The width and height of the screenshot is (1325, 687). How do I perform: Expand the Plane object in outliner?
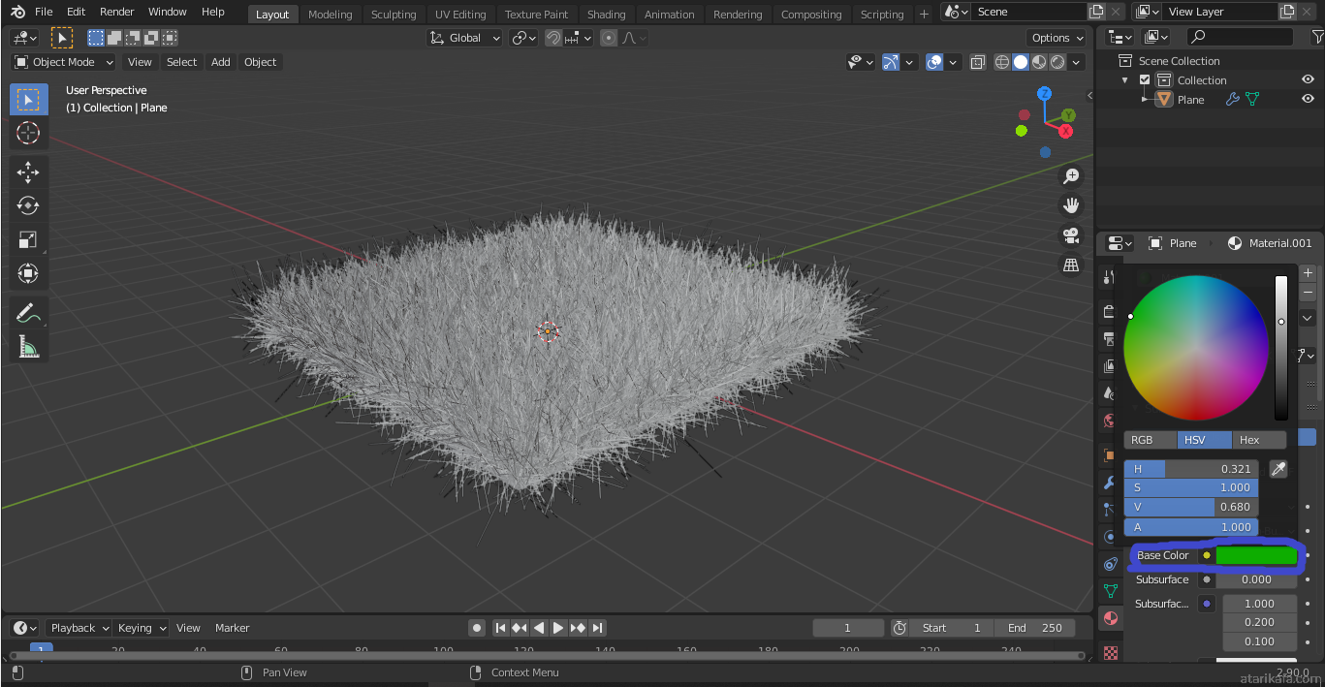point(1145,99)
